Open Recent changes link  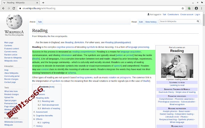coord(11,79)
